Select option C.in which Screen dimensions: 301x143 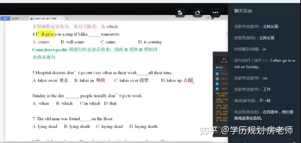coord(90,103)
